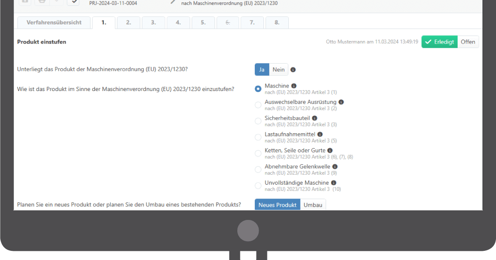The image size is (496, 260).
Task: Open the dropdown arrow next to the print icon
Action: point(57,2)
